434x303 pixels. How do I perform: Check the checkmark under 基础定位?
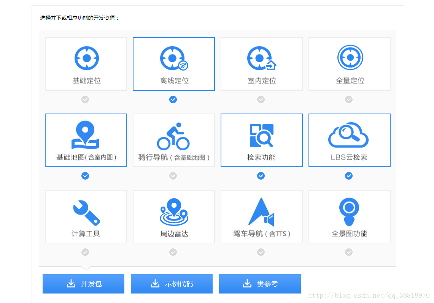coord(85,99)
